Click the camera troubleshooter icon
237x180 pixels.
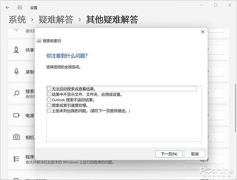click(x=16, y=137)
